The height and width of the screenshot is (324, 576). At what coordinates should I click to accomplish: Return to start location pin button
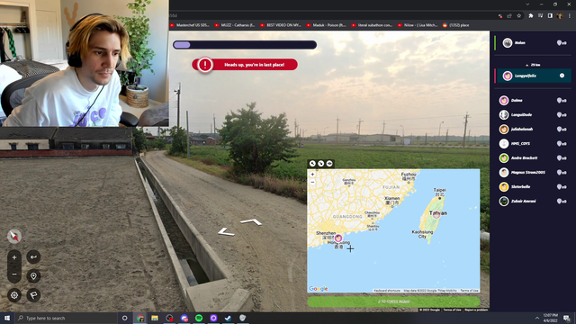pos(33,276)
